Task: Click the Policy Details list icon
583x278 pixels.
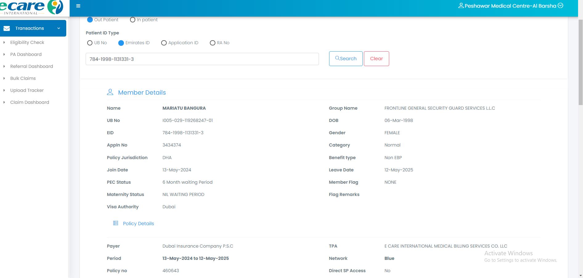Action: [x=116, y=223]
